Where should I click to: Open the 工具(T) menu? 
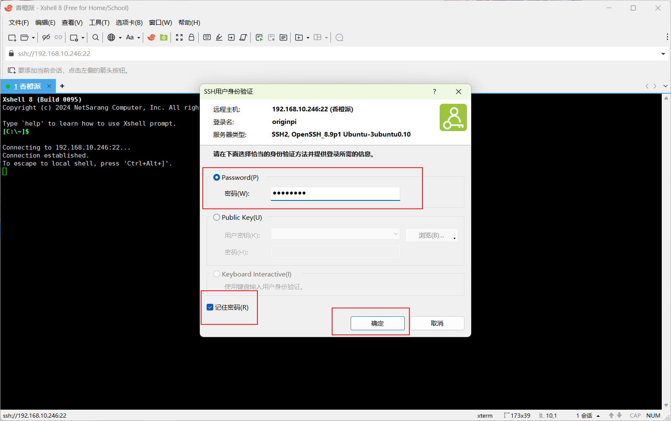tap(99, 23)
